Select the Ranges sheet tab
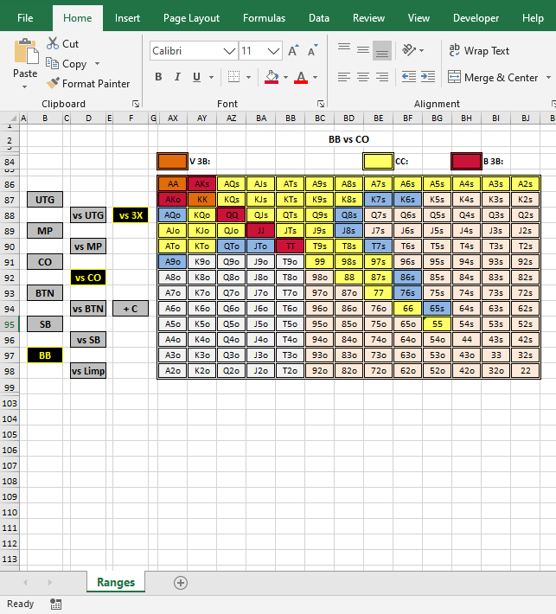The height and width of the screenshot is (614, 556). [x=116, y=582]
